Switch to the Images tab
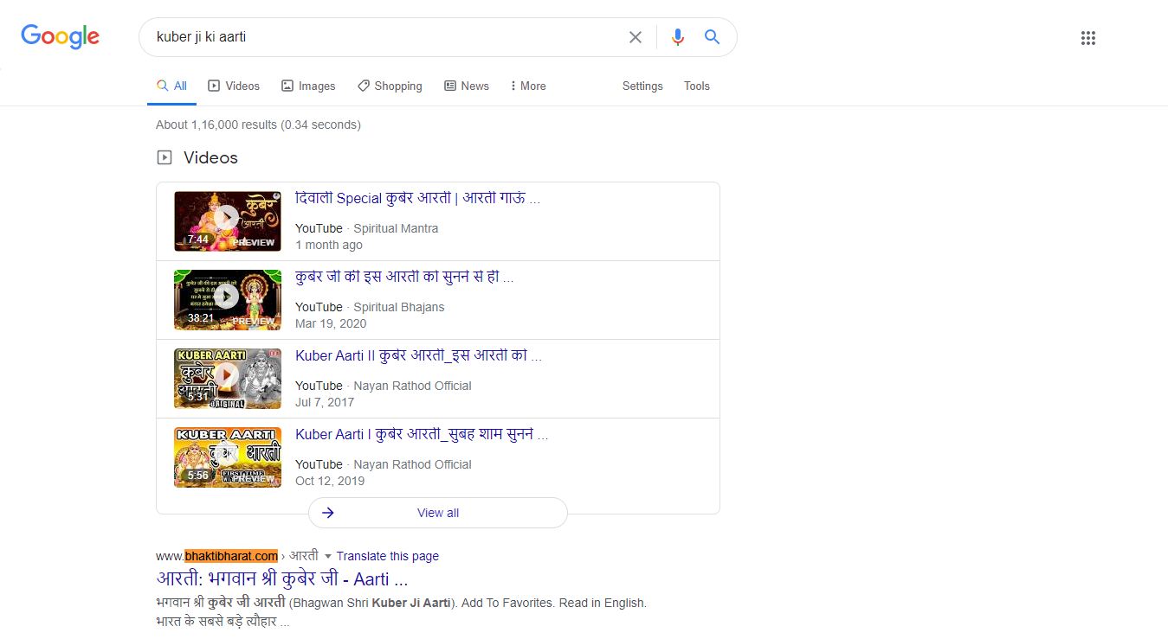Viewport: 1168px width, 639px height. 308,86
